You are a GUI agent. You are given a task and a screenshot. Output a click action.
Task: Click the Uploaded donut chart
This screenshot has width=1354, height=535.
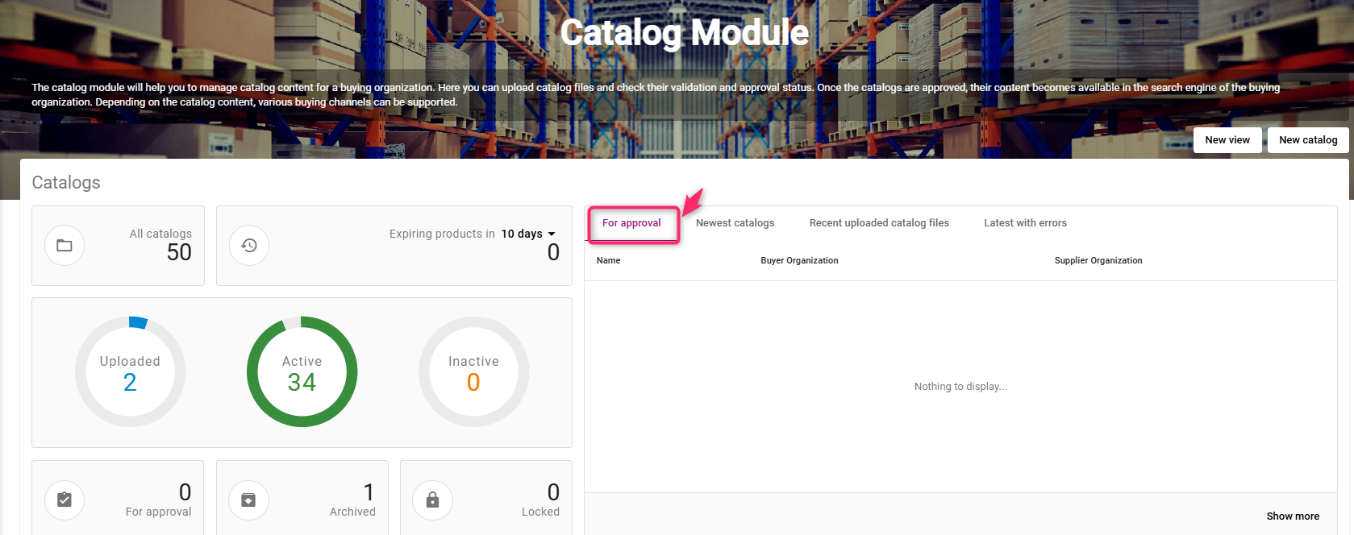pyautogui.click(x=130, y=372)
